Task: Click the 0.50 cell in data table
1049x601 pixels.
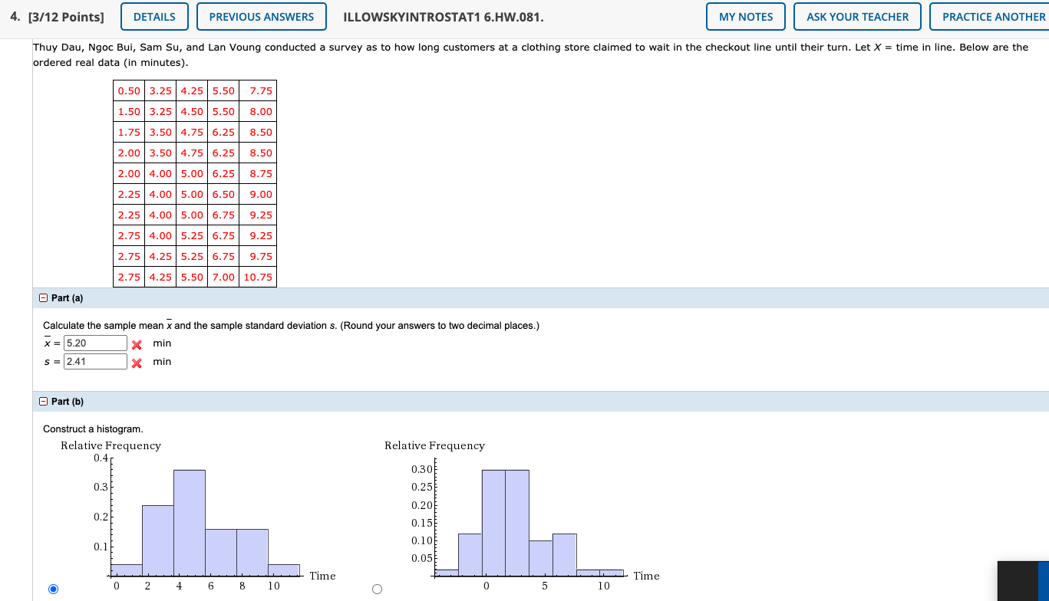Action: 129,91
